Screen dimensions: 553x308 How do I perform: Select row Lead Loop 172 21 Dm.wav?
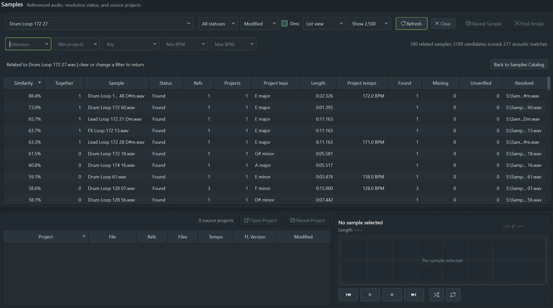point(275,119)
